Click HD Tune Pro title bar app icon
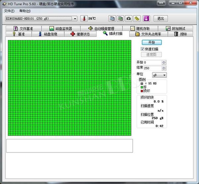 (4, 4)
